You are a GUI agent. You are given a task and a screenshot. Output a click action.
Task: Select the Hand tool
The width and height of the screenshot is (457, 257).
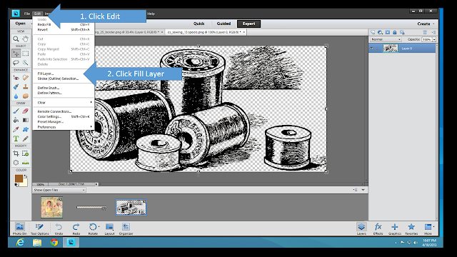pyautogui.click(x=26, y=39)
